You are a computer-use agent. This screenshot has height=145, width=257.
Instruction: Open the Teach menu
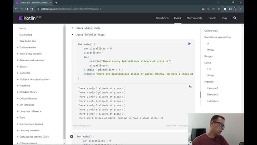(212, 18)
